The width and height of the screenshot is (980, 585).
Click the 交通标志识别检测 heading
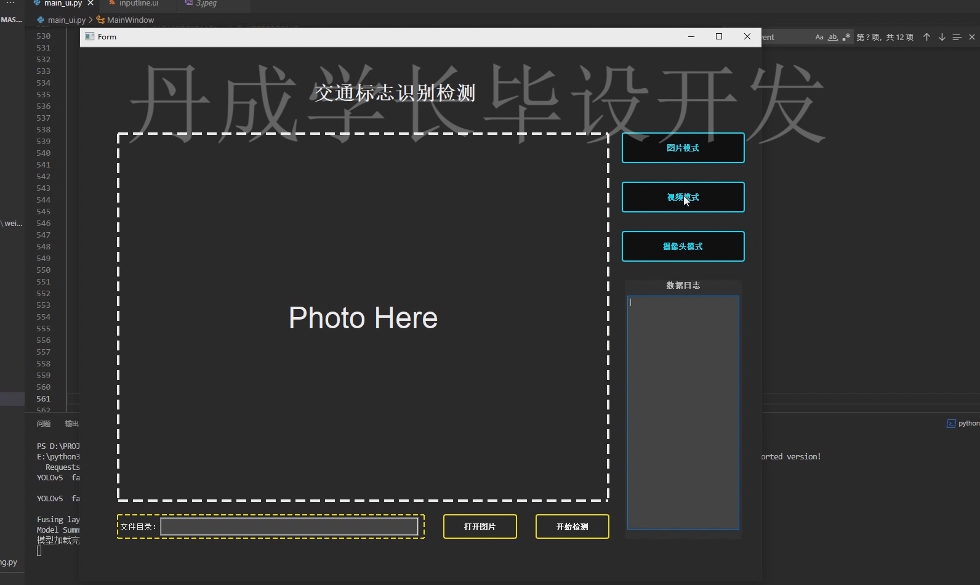click(x=395, y=93)
